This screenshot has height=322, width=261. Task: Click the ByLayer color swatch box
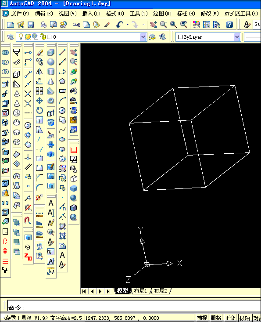tap(180, 37)
